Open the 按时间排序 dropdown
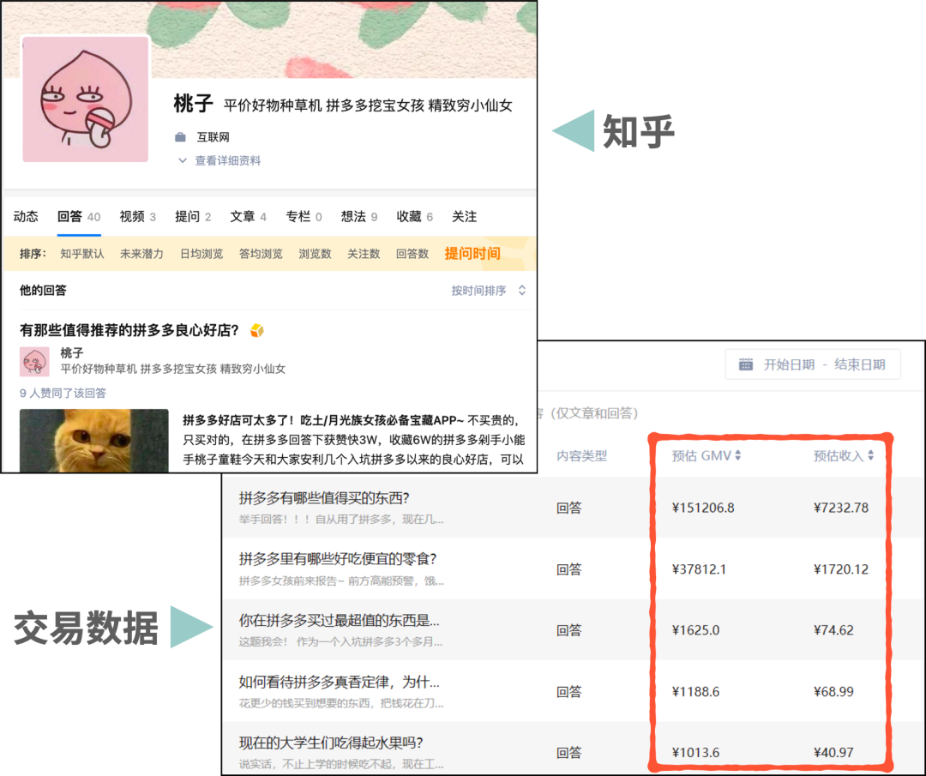The width and height of the screenshot is (926, 776). point(489,291)
